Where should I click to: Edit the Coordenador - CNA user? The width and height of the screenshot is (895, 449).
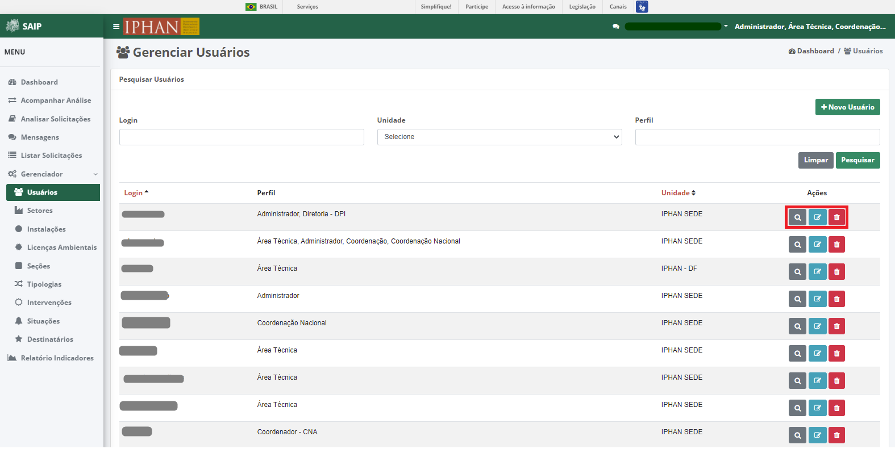817,435
